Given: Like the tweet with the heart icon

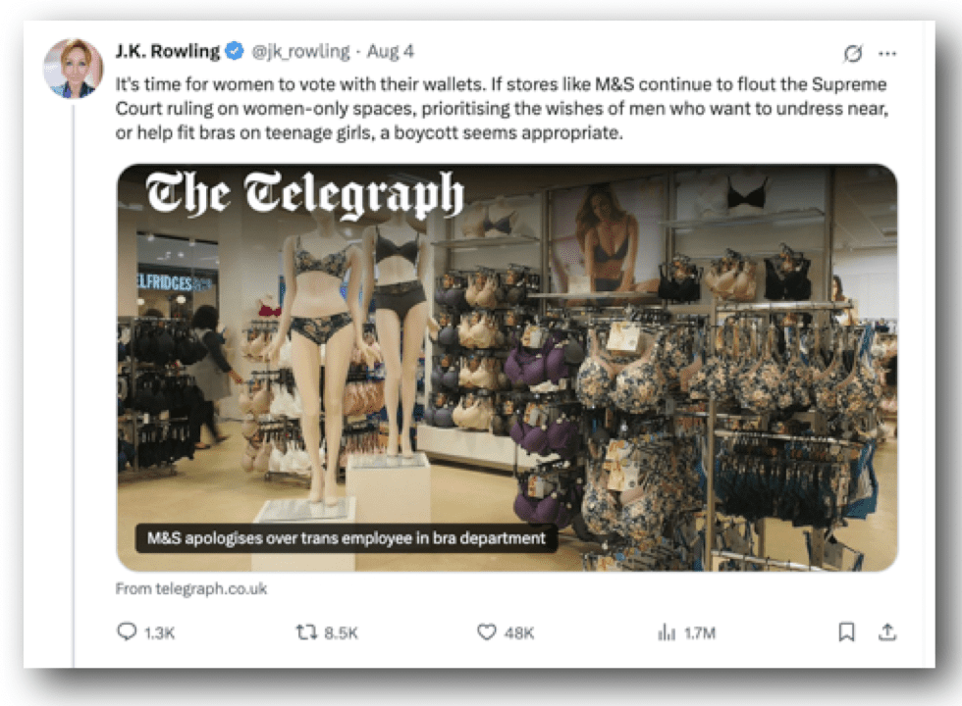Looking at the screenshot, I should (487, 631).
